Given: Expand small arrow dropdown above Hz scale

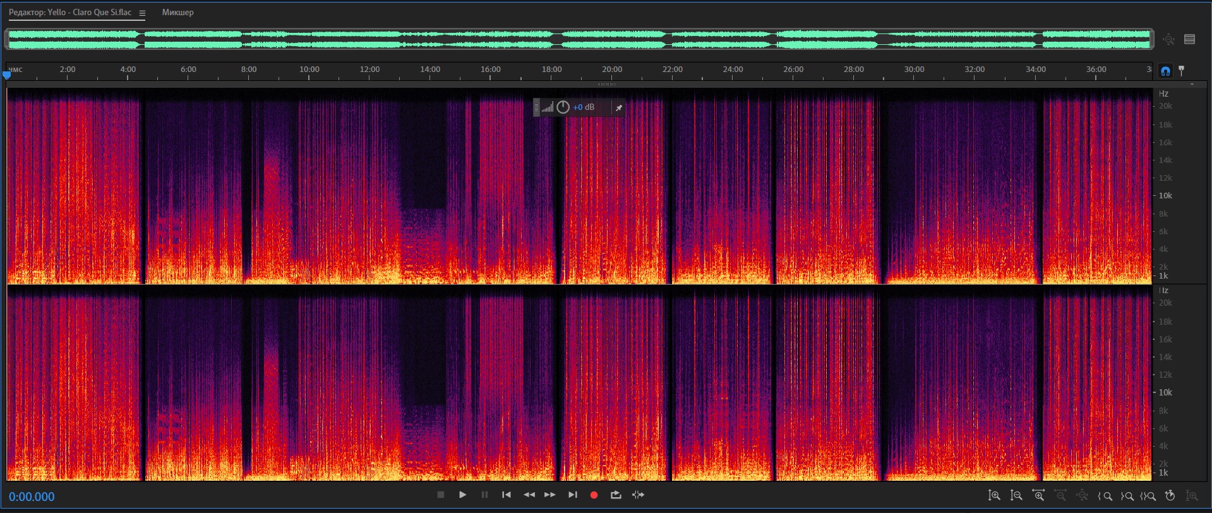Looking at the screenshot, I should coord(1192,85).
